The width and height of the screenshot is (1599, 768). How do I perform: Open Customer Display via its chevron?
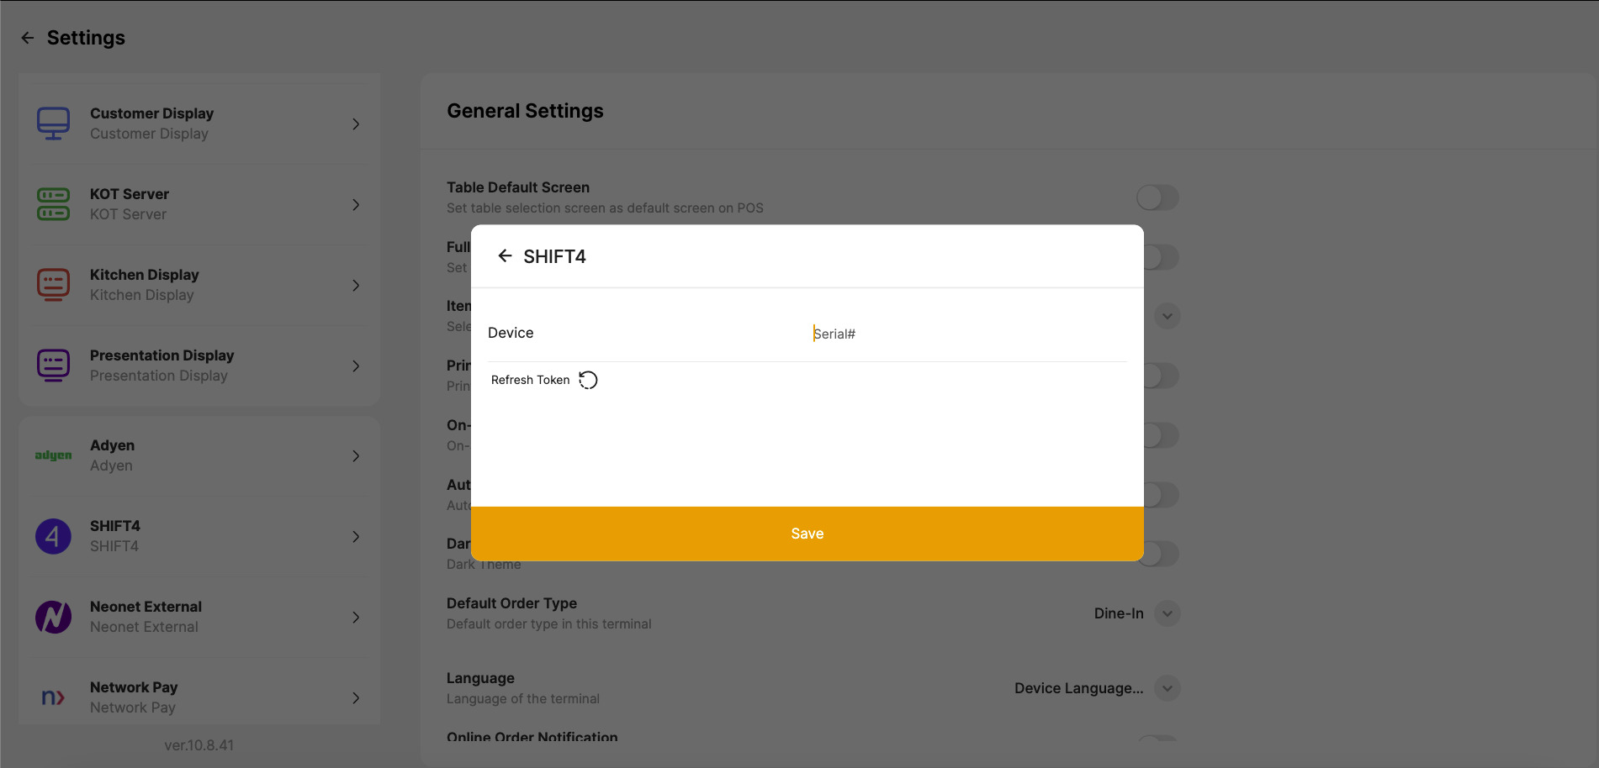[x=356, y=124]
